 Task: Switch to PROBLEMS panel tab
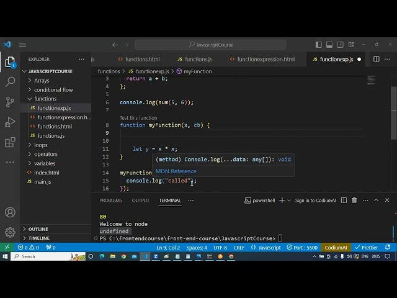[x=110, y=201]
